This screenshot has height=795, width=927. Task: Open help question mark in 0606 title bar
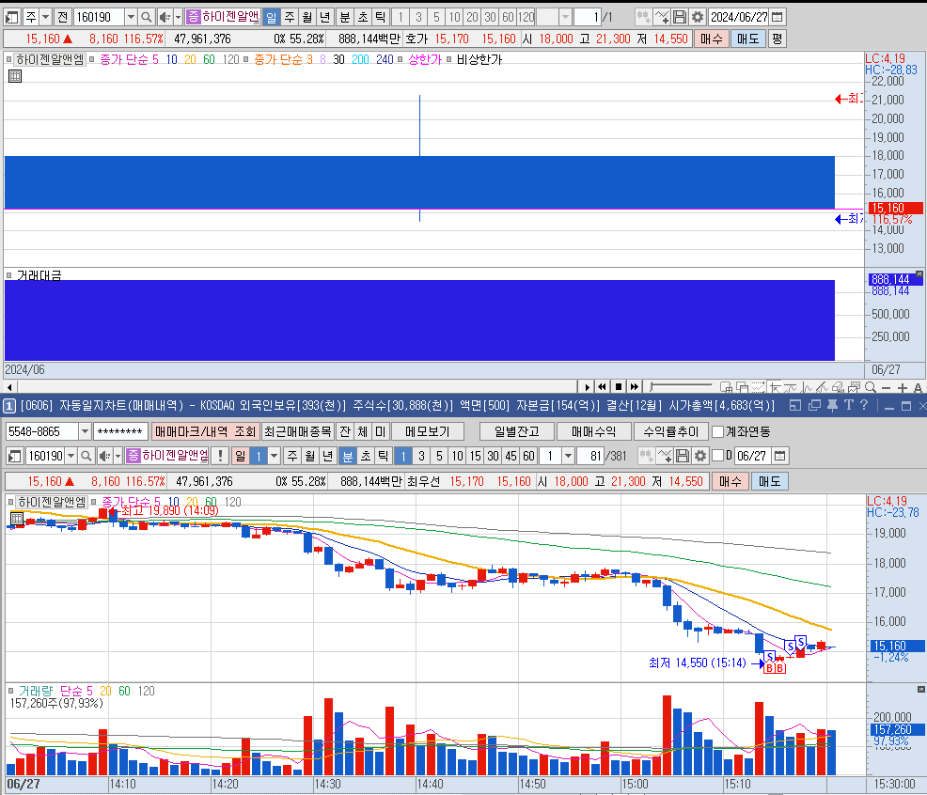tap(864, 405)
